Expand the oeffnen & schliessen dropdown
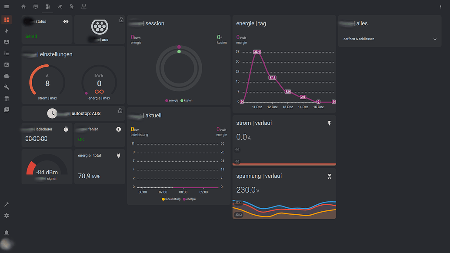Viewport: 450px width, 253px height. coord(434,39)
